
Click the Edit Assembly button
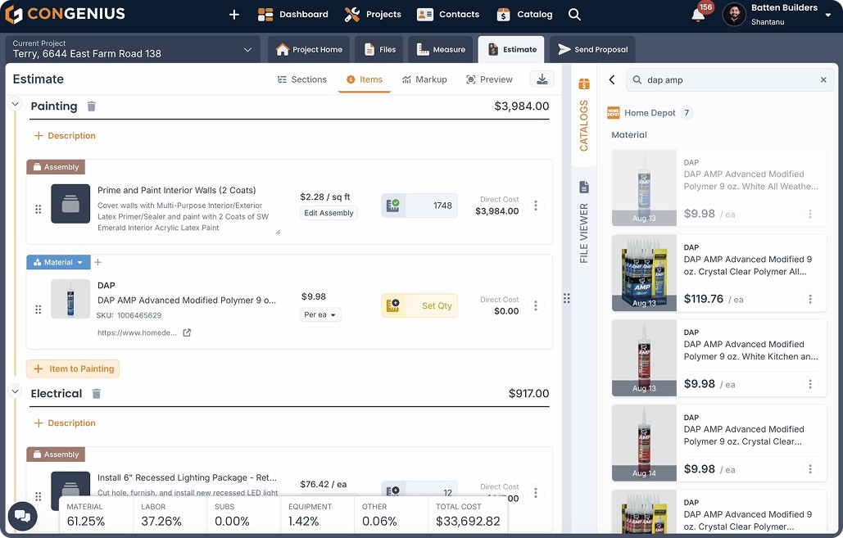tap(329, 213)
